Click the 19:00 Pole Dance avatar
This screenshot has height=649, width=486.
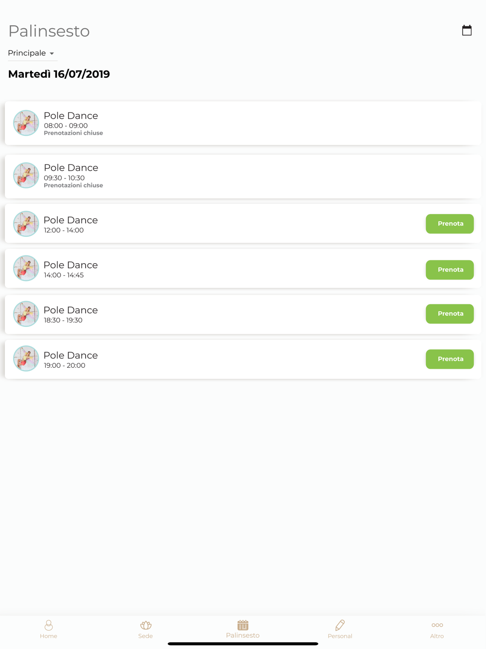coord(26,359)
